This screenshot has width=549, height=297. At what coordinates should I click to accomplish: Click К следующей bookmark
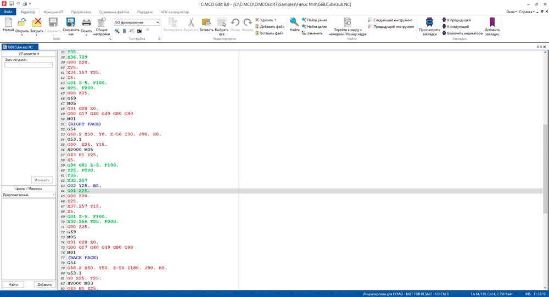click(456, 26)
